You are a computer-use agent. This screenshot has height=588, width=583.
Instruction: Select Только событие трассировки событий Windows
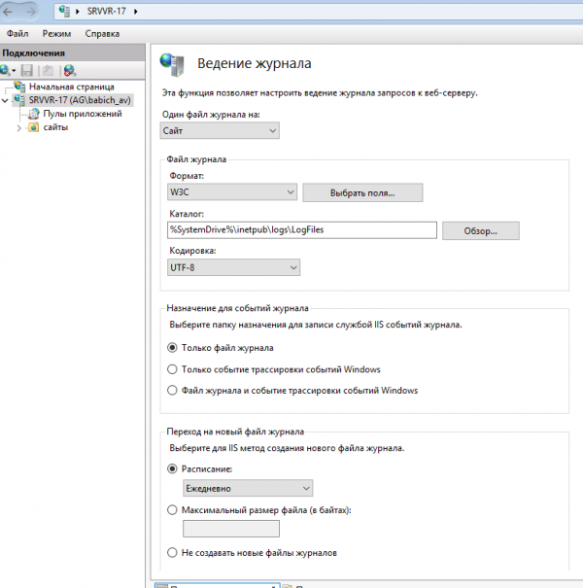tap(173, 369)
